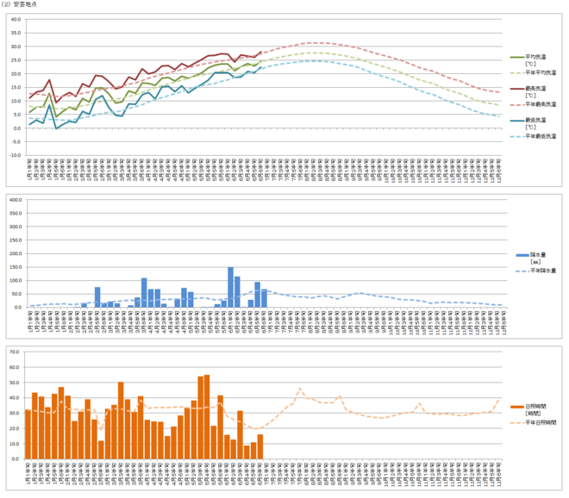Click the 200.0 label on precipitation axis
The image size is (569, 498).
[16, 254]
